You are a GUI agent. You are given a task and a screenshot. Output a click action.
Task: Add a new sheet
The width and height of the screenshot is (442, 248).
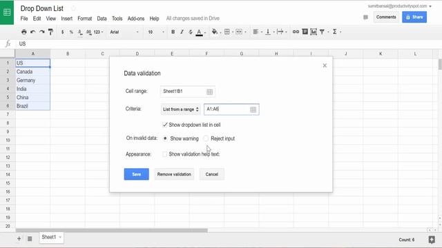(x=19, y=239)
